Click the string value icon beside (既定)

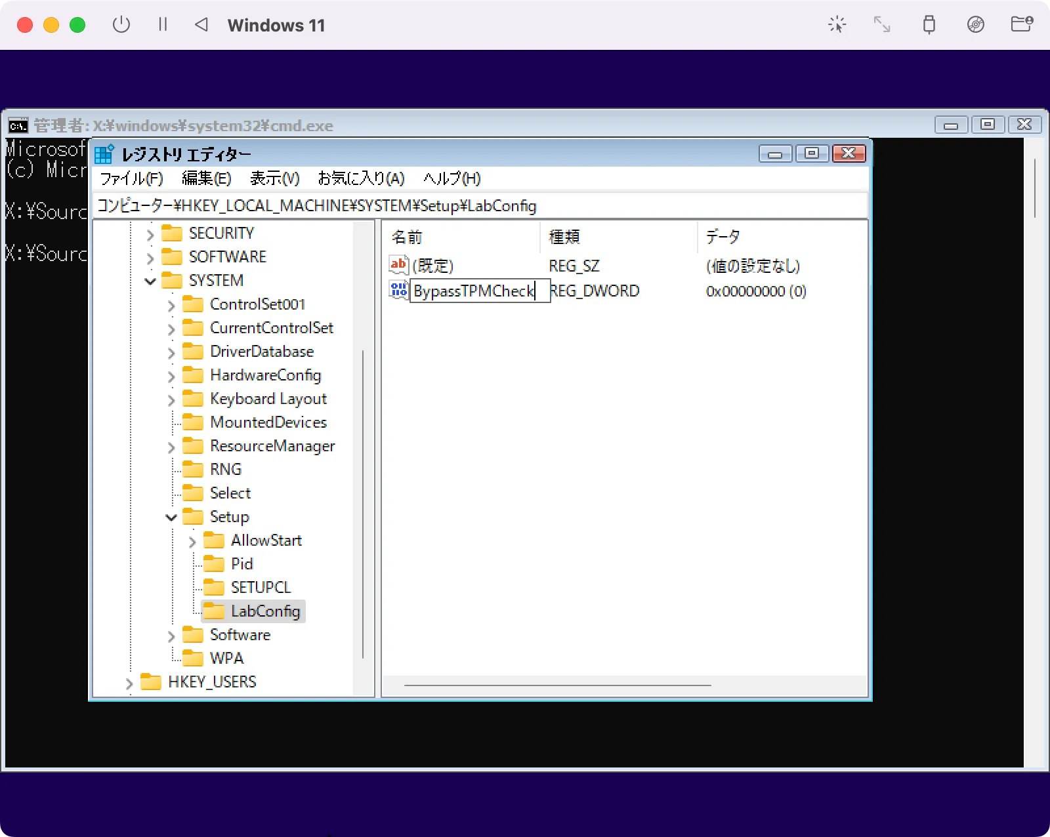(398, 265)
